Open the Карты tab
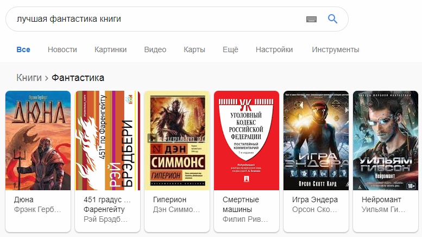Image resolution: width=422 pixels, height=237 pixels. tap(194, 50)
